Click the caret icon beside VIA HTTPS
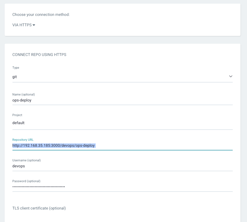Screen dimensions: 247x222 [x=34, y=25]
